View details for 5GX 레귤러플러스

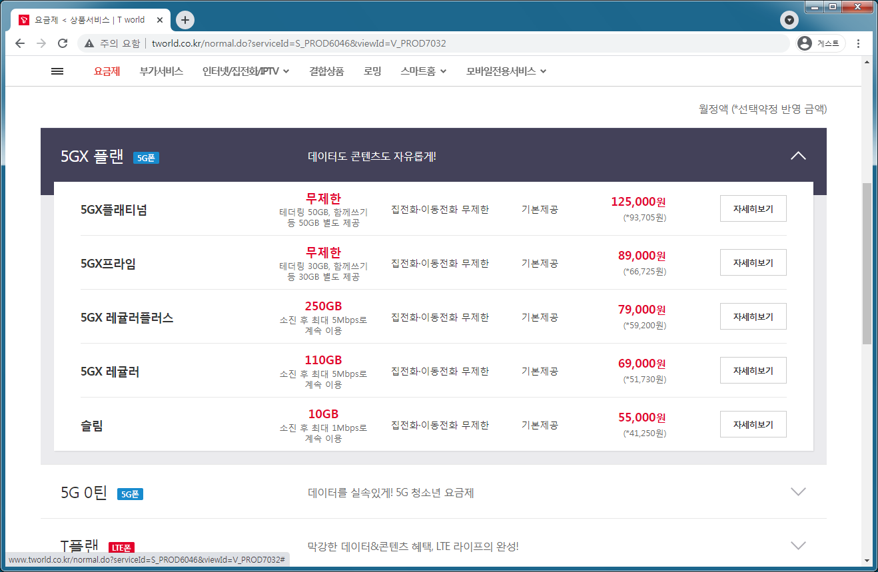[753, 316]
